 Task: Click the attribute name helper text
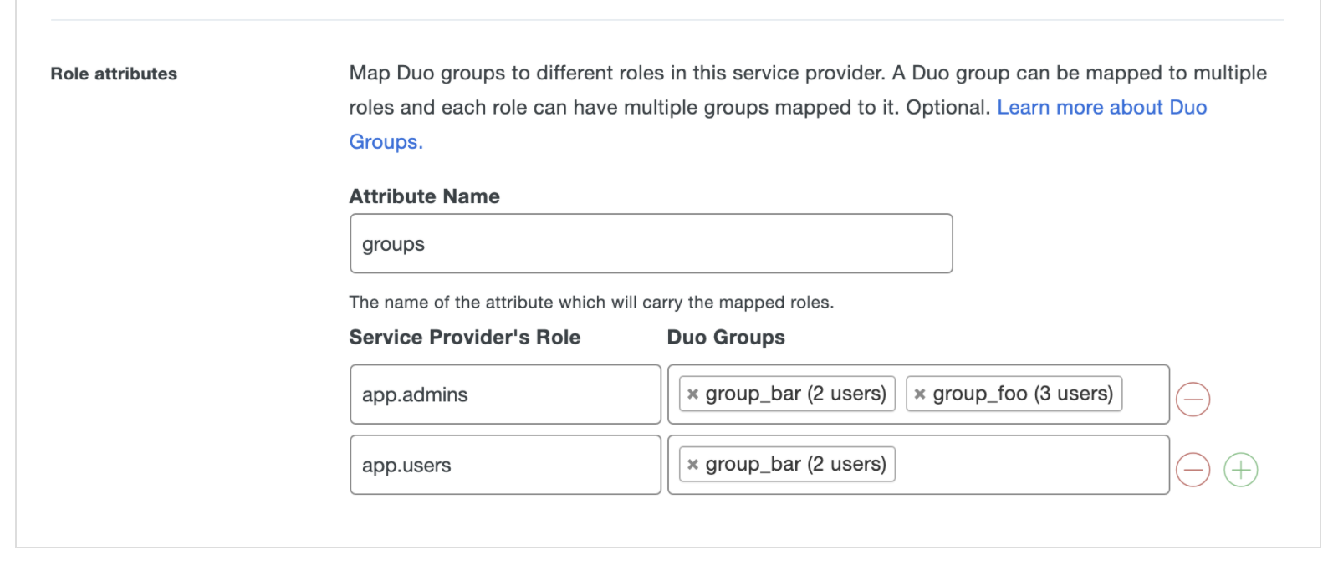591,303
